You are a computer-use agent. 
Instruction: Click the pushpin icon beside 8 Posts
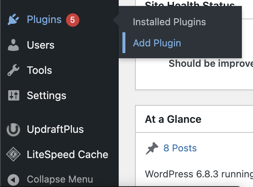pos(152,148)
